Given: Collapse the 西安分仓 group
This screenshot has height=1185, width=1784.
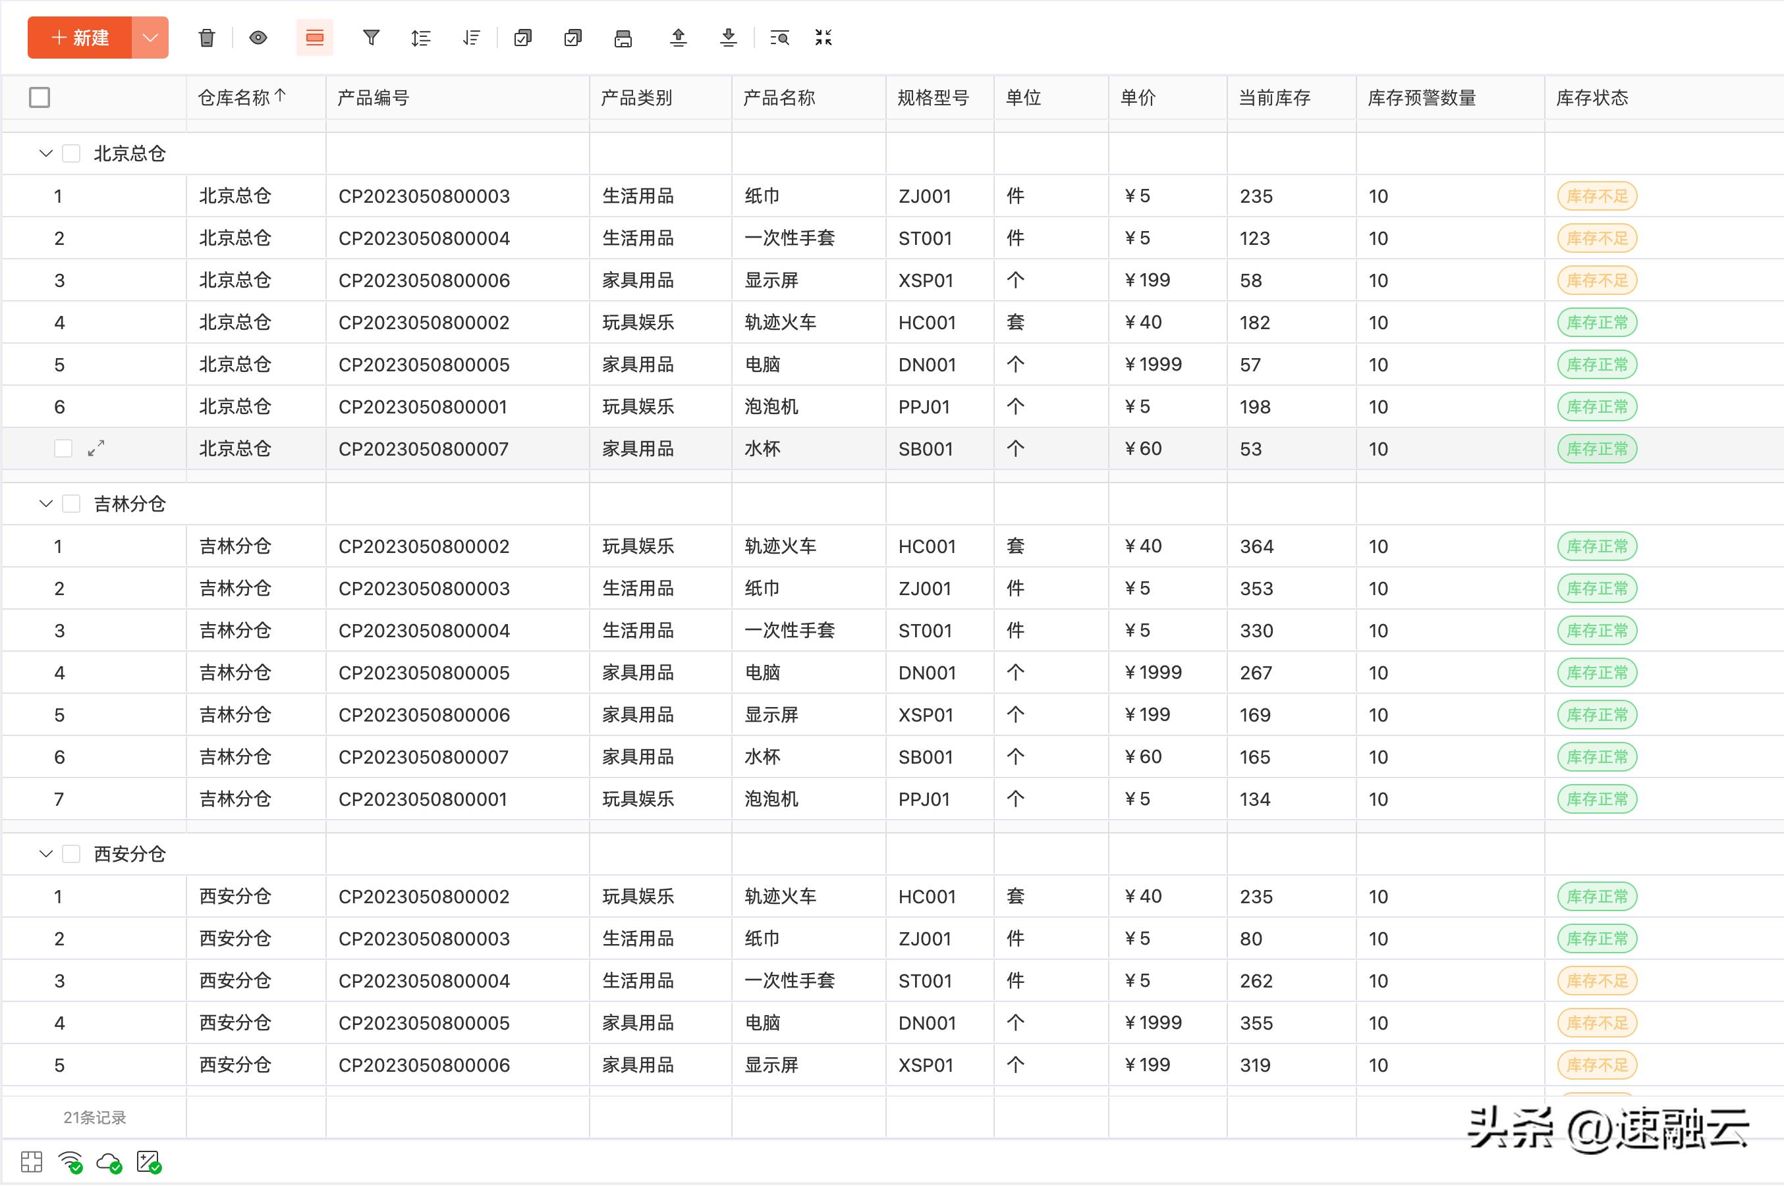Looking at the screenshot, I should 45,853.
